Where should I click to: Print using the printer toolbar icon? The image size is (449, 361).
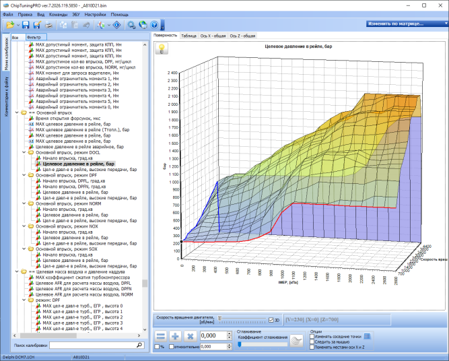[x=48, y=25]
